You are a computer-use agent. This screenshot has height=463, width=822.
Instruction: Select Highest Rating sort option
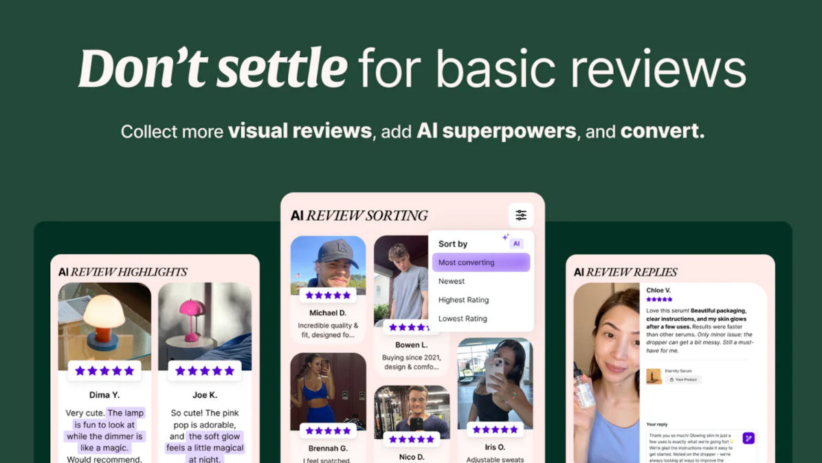[x=463, y=300]
